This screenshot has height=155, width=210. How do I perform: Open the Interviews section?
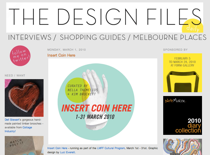coord(30,37)
